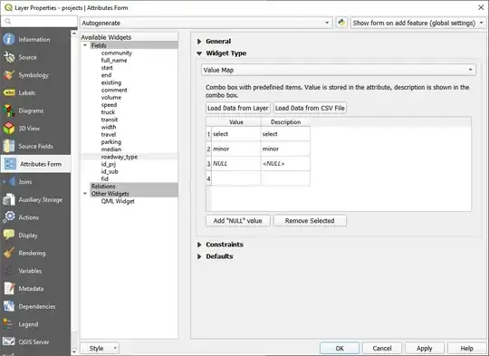489x356 pixels.
Task: Open the Rendering brush icon
Action: click(9, 253)
